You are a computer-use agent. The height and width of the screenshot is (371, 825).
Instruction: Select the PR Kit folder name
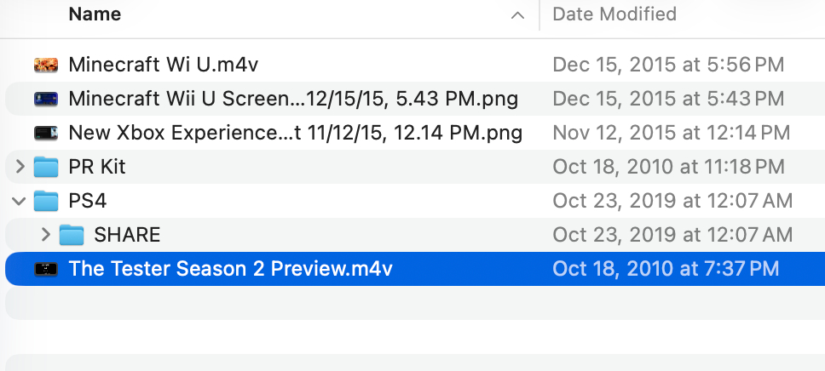pos(96,167)
